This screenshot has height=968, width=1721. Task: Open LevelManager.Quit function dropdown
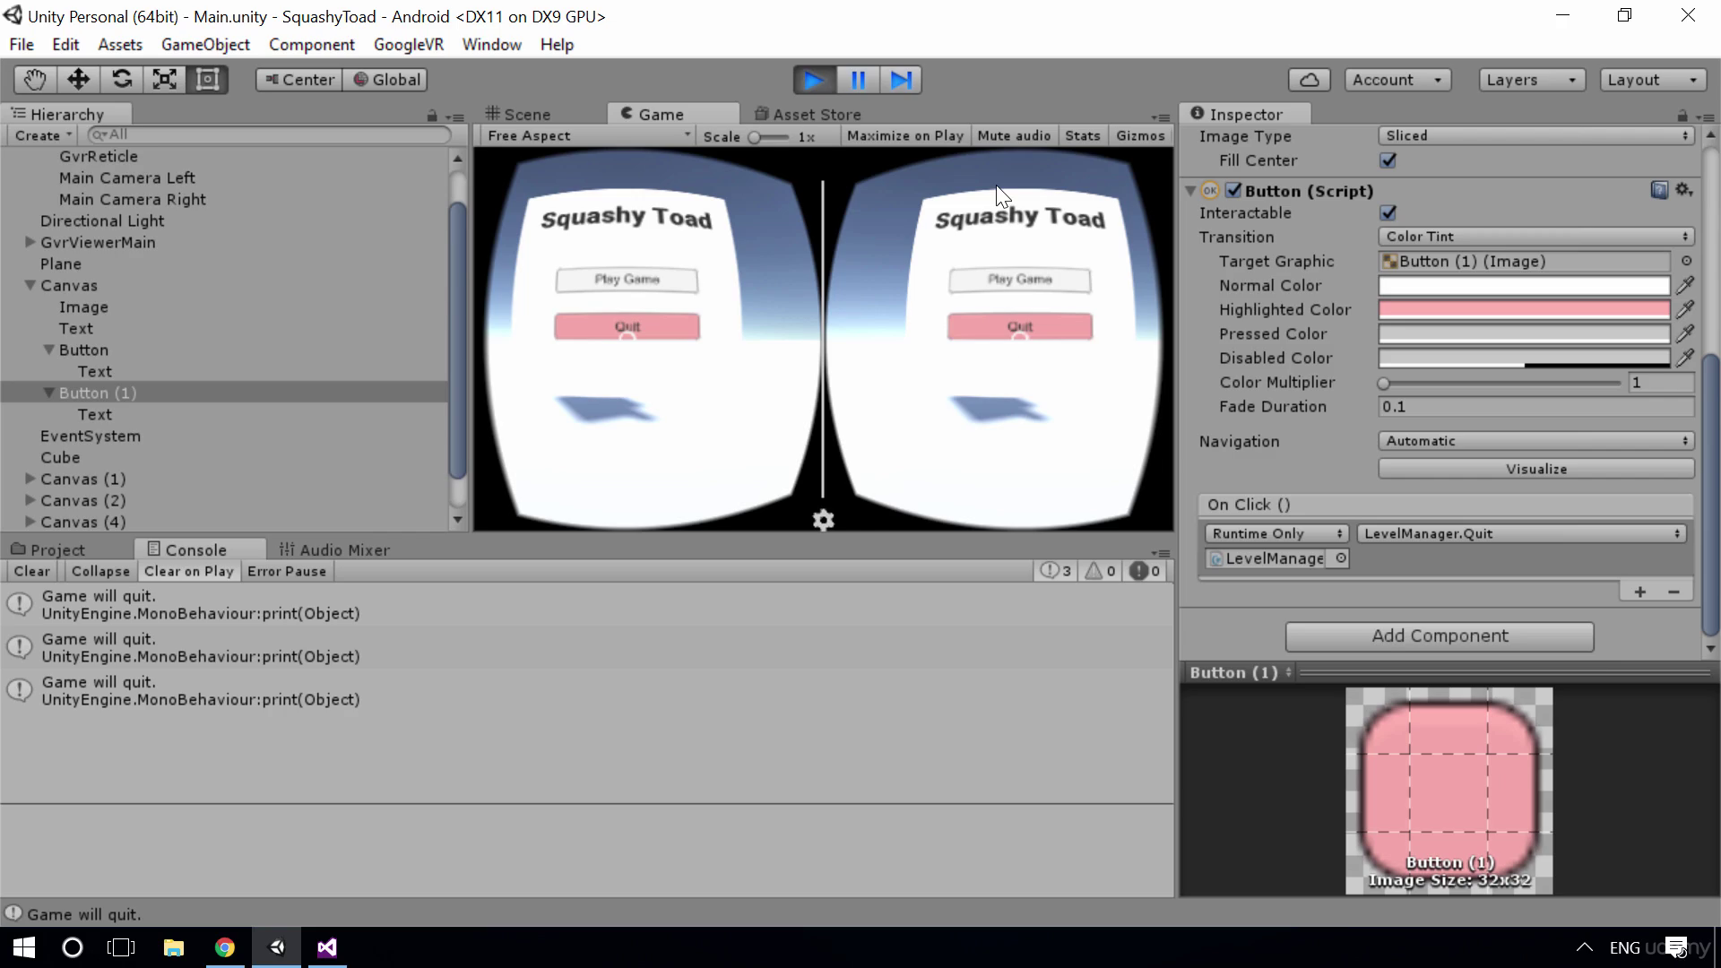coord(1521,533)
